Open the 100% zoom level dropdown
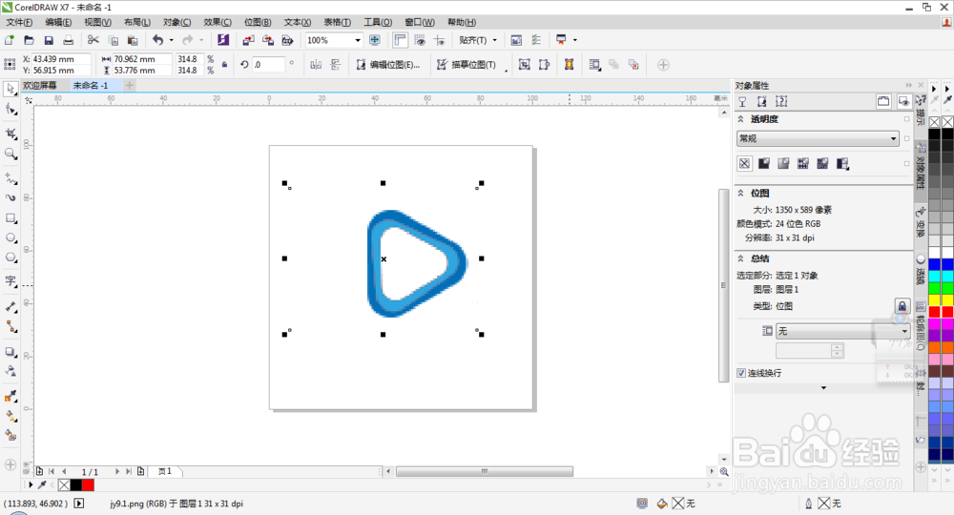This screenshot has width=954, height=515. point(358,40)
